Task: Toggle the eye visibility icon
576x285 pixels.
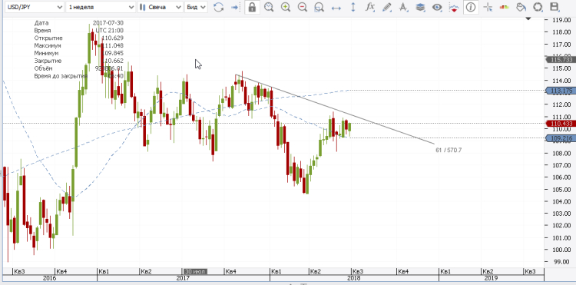Action: pyautogui.click(x=437, y=7)
